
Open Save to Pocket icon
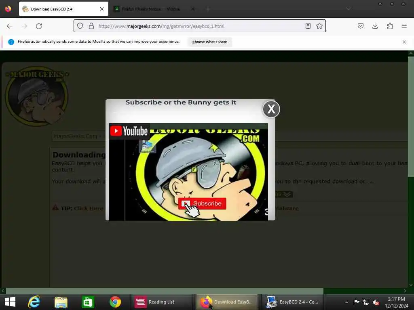click(x=361, y=26)
